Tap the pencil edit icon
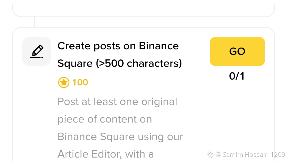Screen dimensions: 287x161 pyautogui.click(x=37, y=51)
